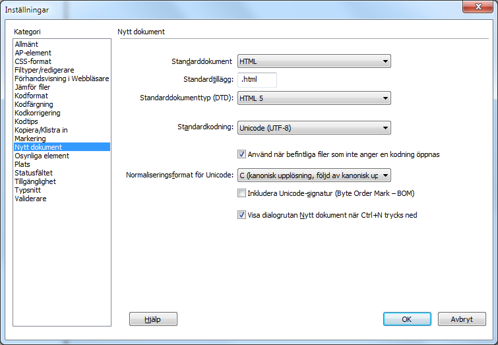Click the Avbryt button
Screen dimensions: 498x345
point(462,319)
